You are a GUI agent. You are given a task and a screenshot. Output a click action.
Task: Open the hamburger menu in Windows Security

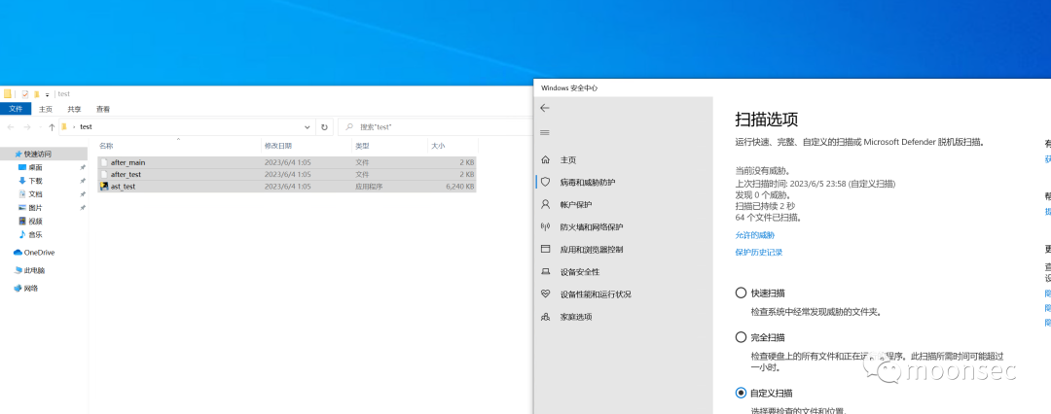click(544, 132)
